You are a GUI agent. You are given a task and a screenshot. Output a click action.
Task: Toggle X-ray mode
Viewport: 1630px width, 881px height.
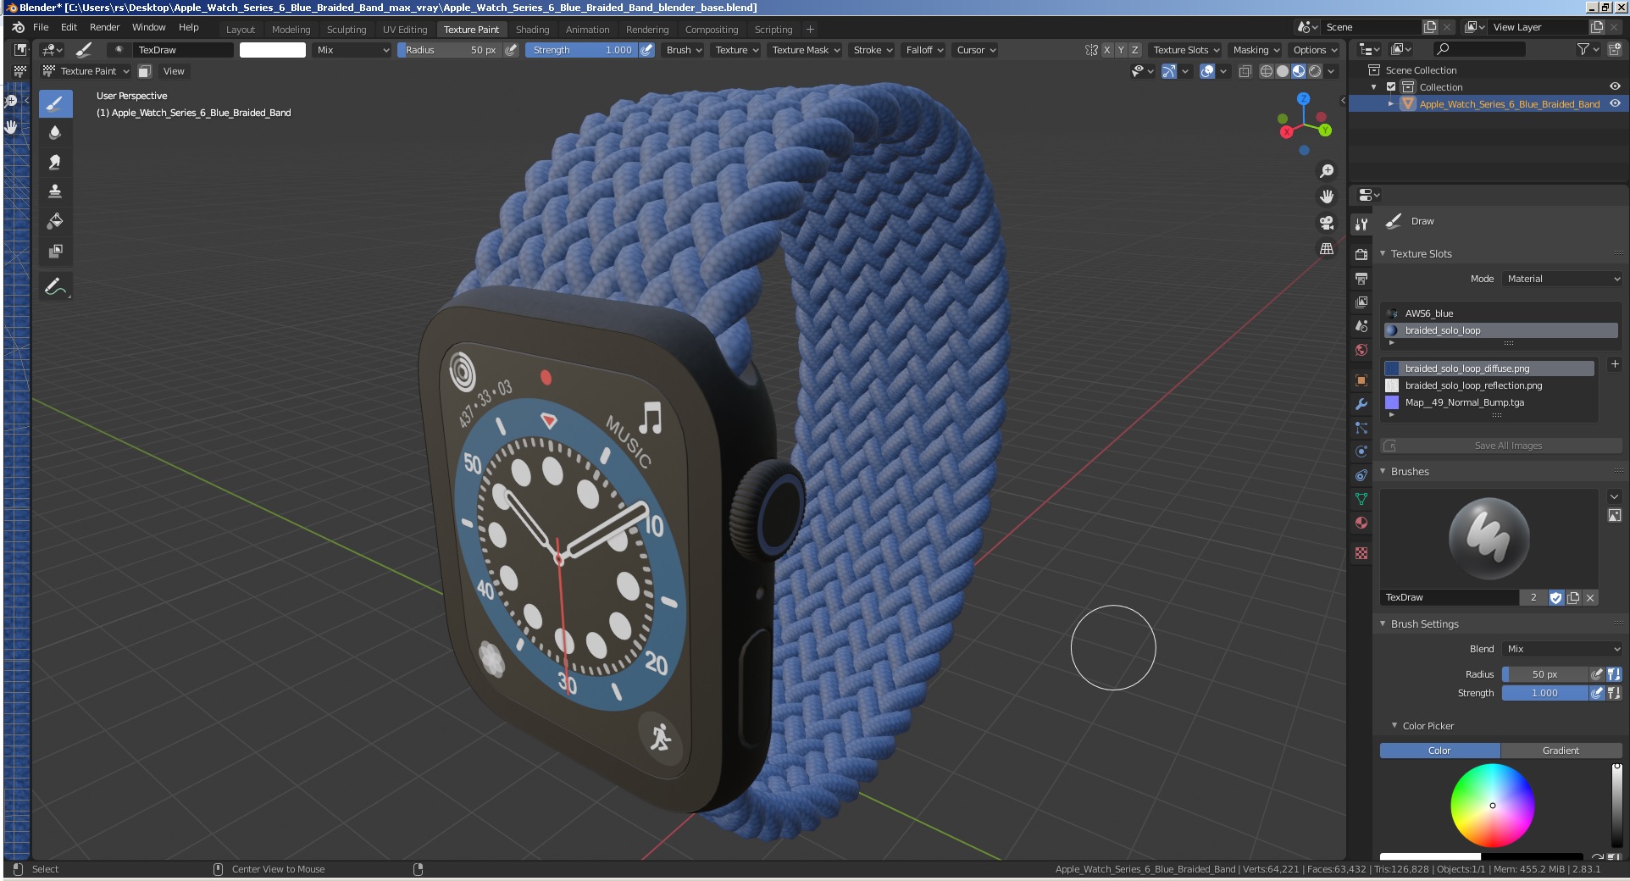1245,71
